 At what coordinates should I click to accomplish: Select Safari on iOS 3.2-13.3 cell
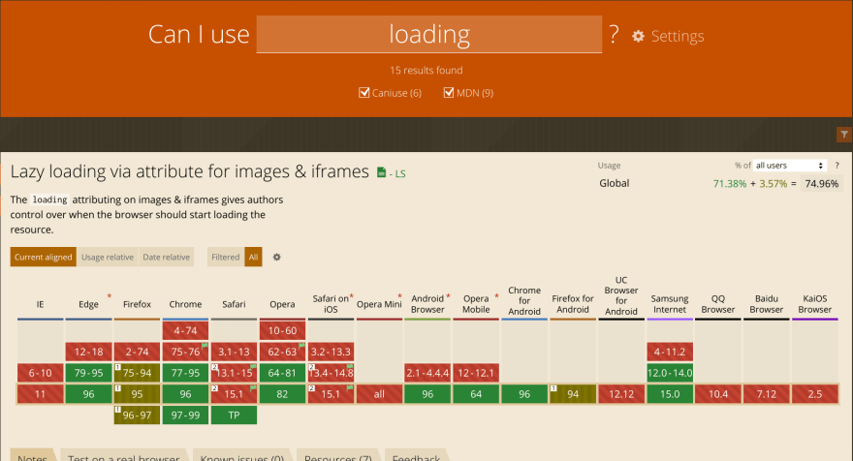pos(331,352)
